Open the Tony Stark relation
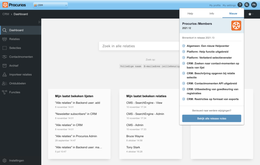260x165 pixels. click(x=133, y=147)
